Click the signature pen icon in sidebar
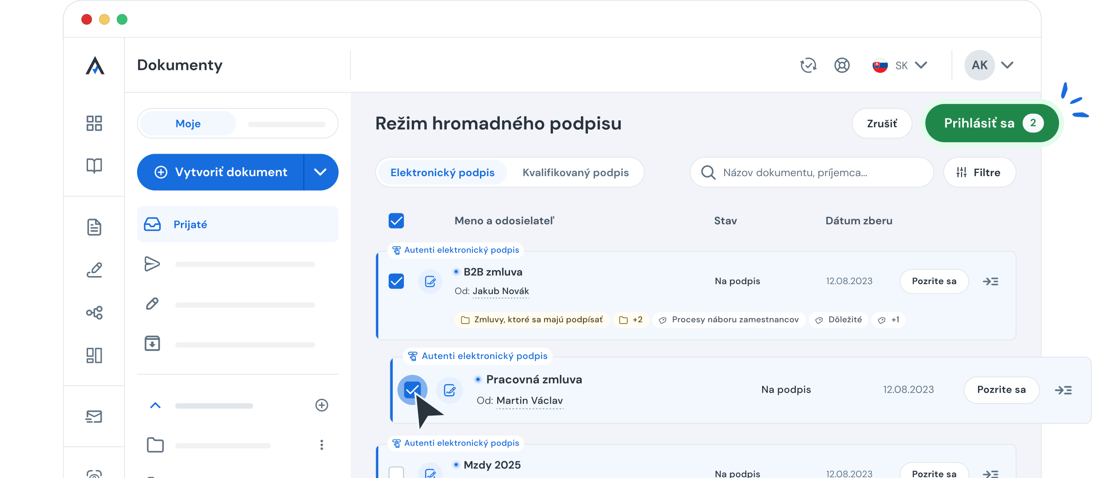The image size is (1097, 478). tap(94, 270)
